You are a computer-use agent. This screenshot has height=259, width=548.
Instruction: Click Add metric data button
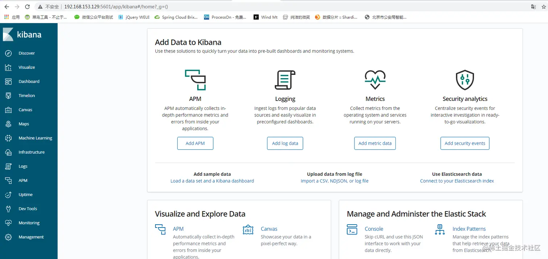click(375, 143)
